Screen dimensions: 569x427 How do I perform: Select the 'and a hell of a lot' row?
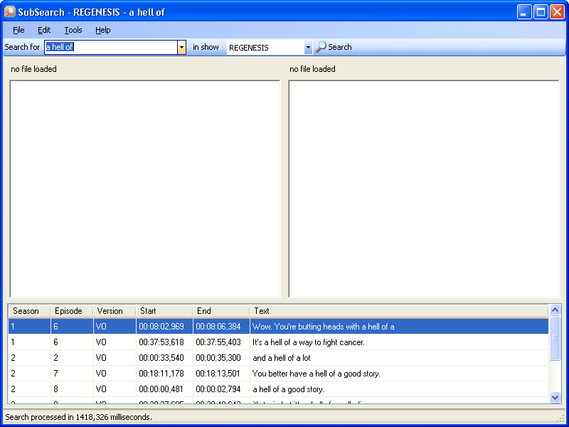(282, 358)
